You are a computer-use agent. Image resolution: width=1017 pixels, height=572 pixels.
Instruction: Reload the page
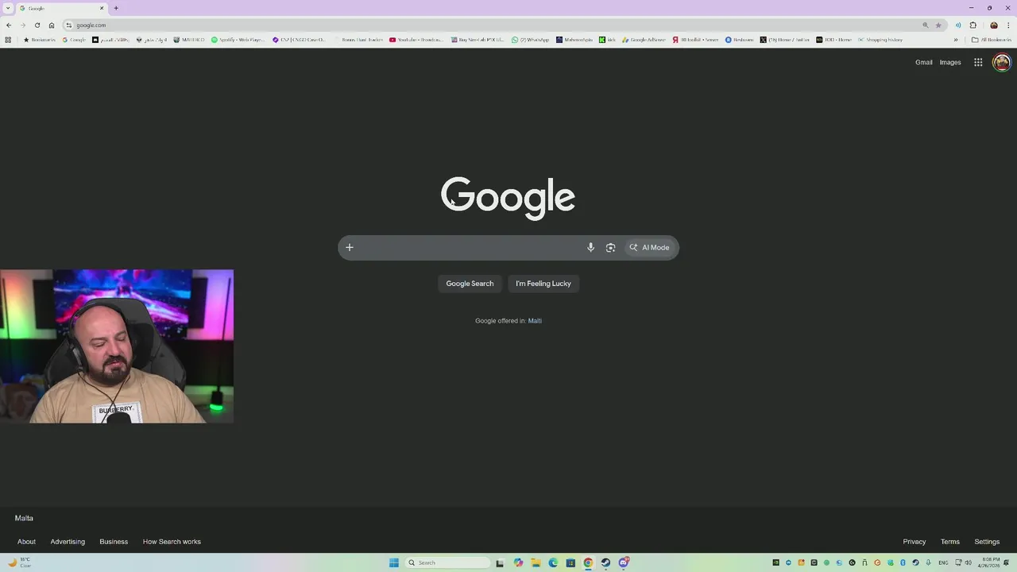(x=37, y=25)
